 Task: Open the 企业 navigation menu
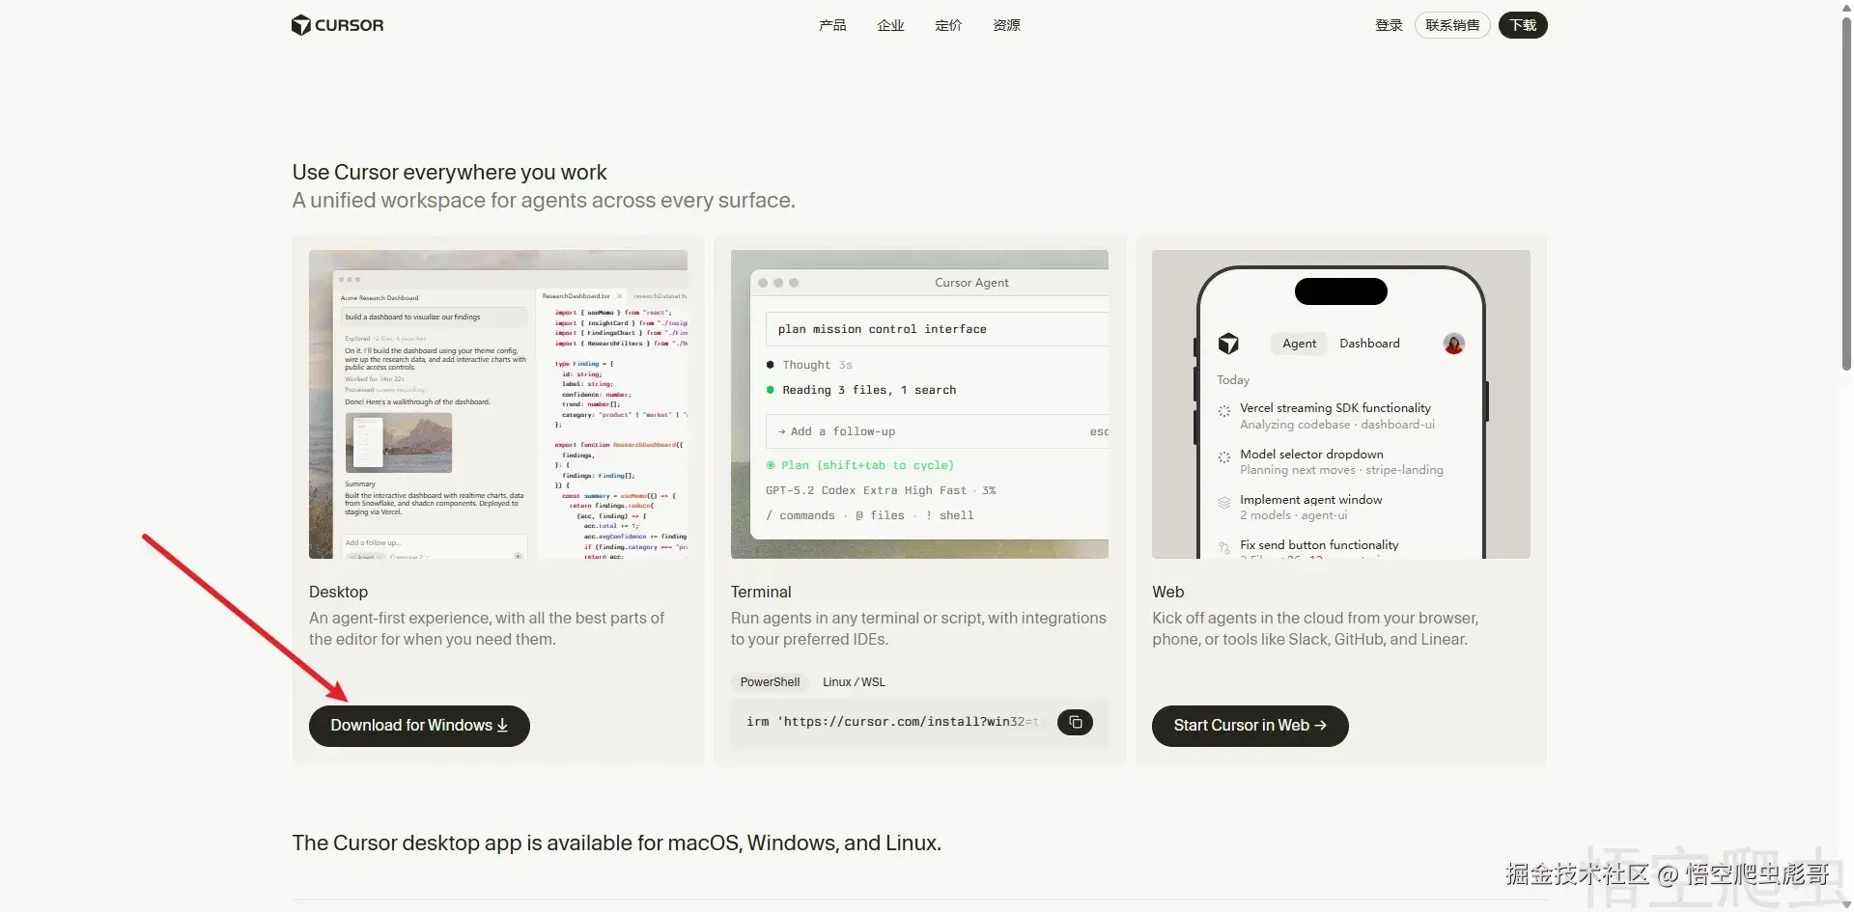[x=890, y=25]
